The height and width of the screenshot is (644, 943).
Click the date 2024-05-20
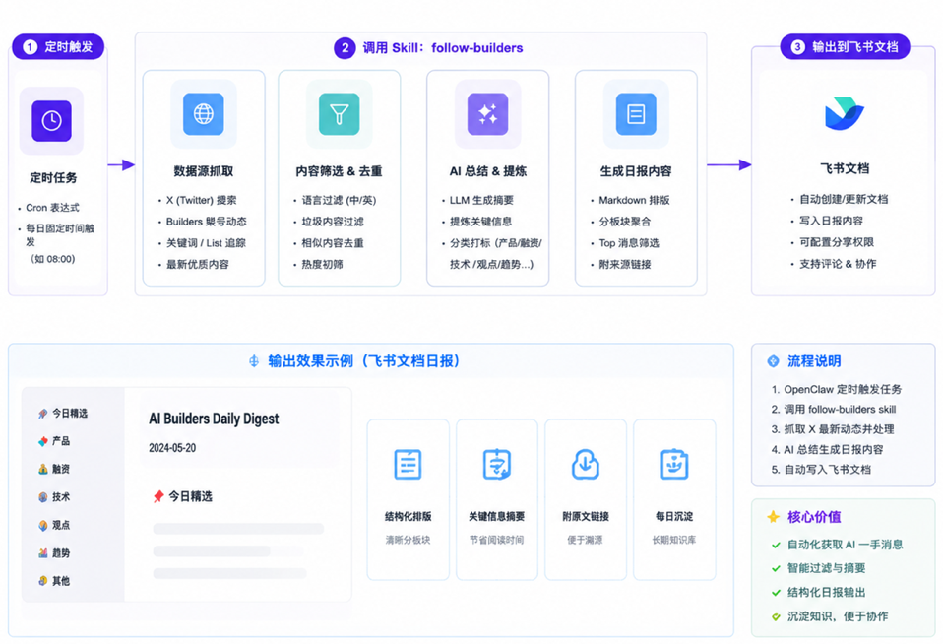172,448
